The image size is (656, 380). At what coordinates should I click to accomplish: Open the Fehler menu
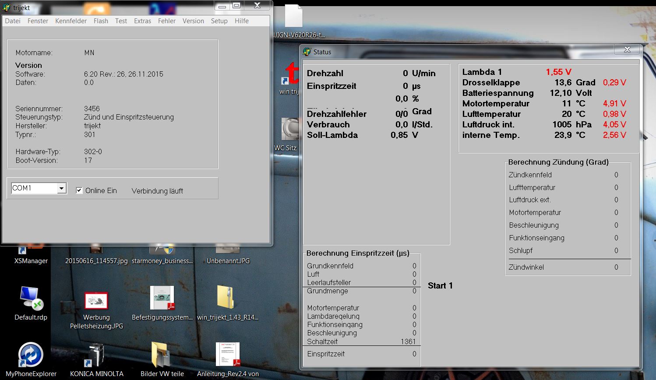[x=167, y=21]
